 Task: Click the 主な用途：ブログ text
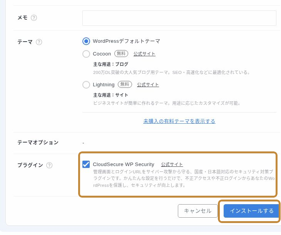point(111,64)
